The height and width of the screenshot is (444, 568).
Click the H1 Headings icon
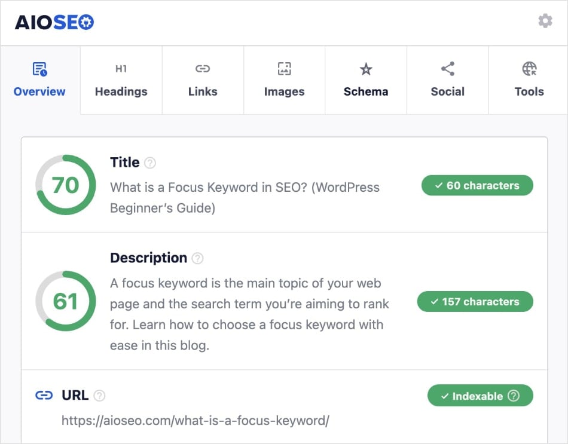(x=121, y=69)
